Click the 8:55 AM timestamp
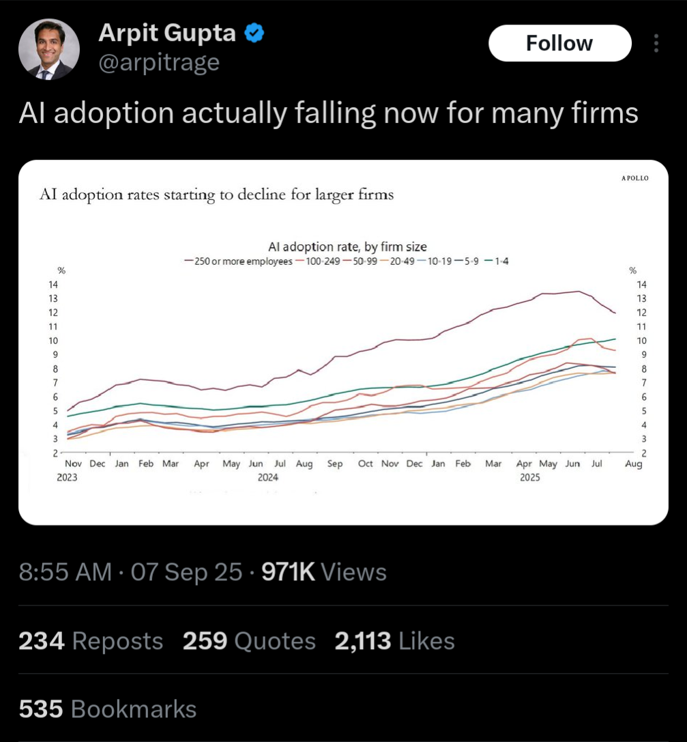 [65, 572]
